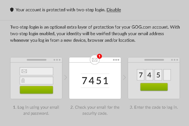Click the empty fourth code digit box
The height and width of the screenshot is (126, 189).
point(167,75)
